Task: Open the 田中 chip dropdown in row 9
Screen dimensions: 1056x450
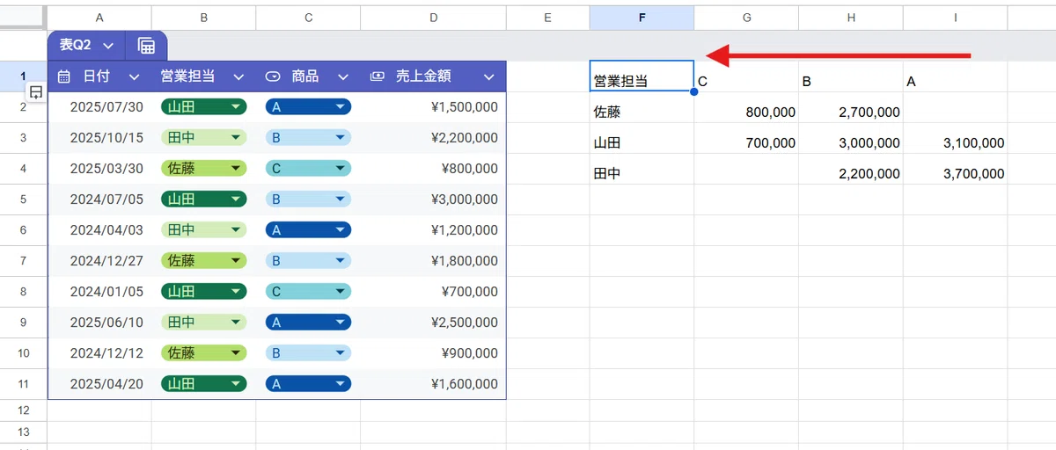Action: point(236,323)
